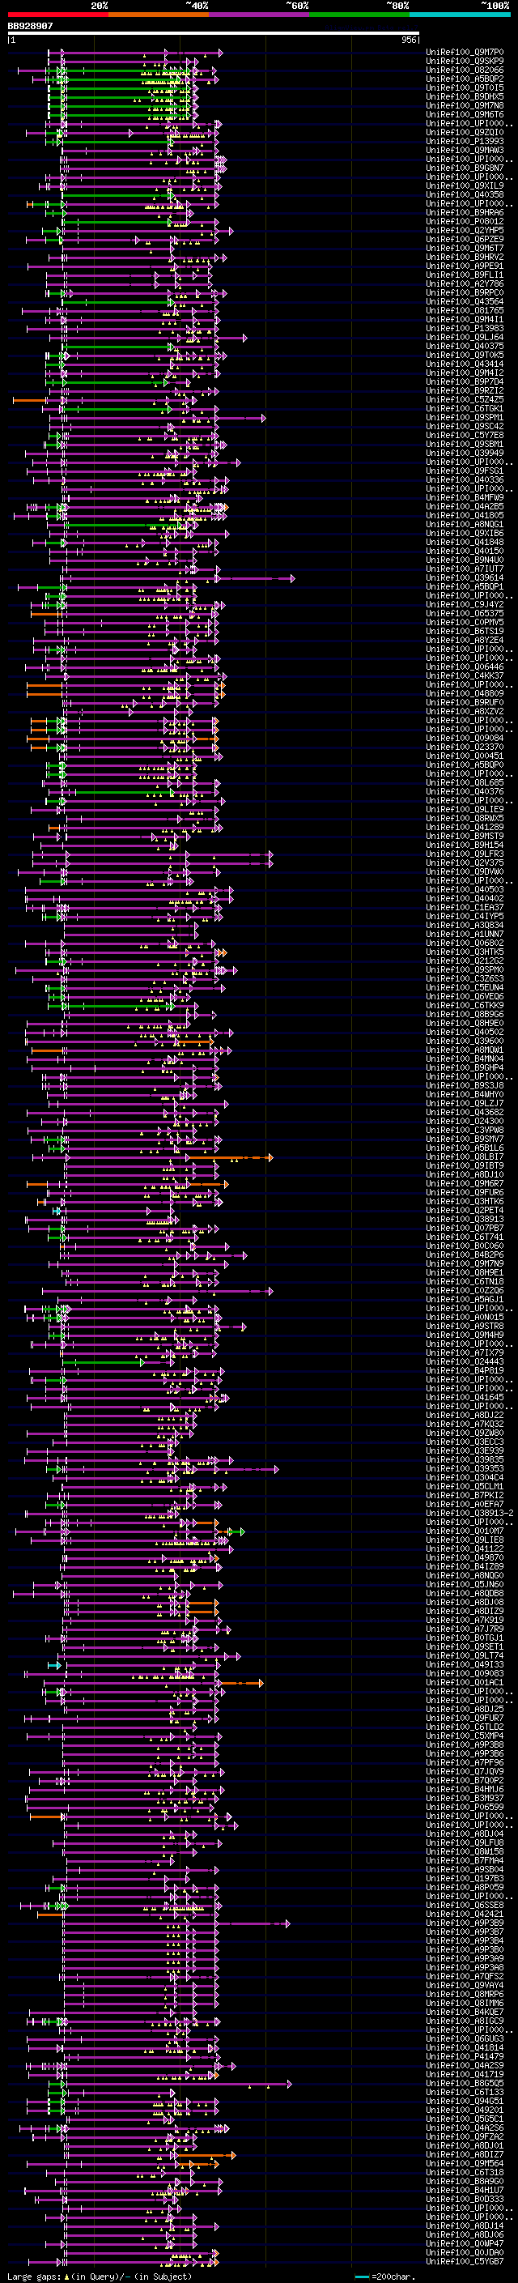
Task: Open entry UniRef100_Q41289
Action: click(x=465, y=827)
